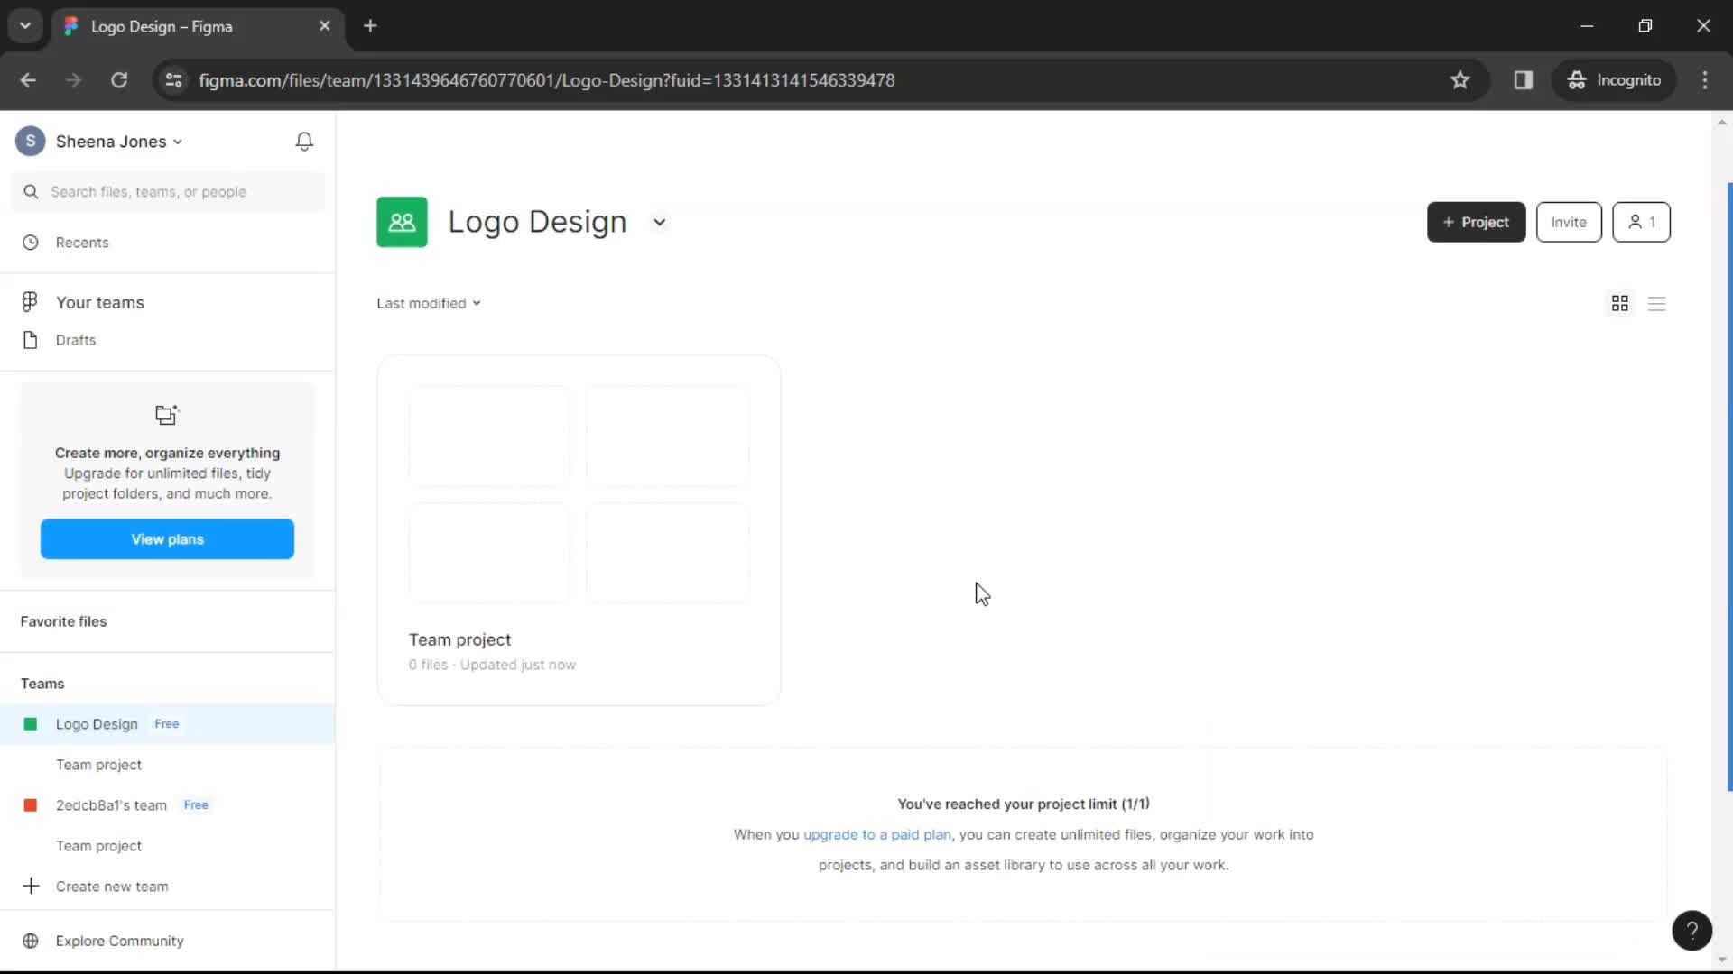Open the Team project card thumbnail
The height and width of the screenshot is (974, 1733).
tap(579, 493)
